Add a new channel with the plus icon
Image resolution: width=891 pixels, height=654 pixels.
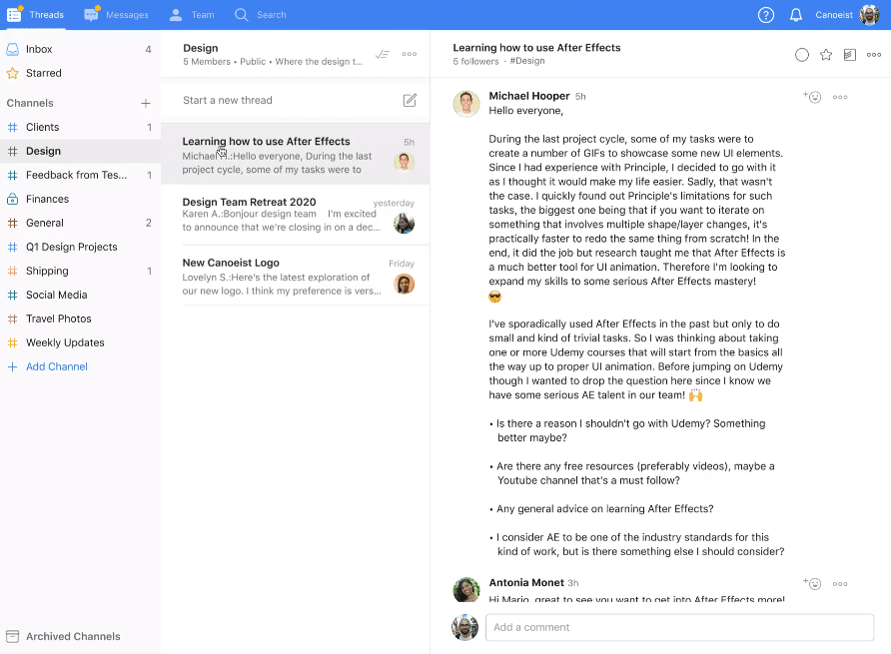(x=146, y=103)
